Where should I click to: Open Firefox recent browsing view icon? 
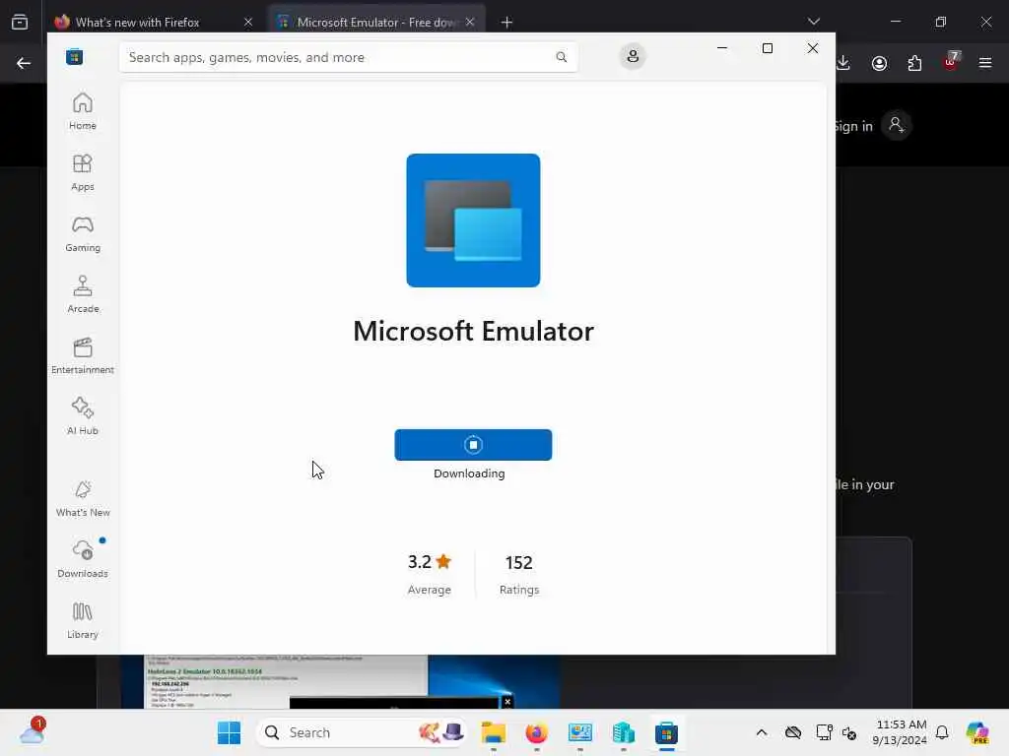(x=20, y=23)
